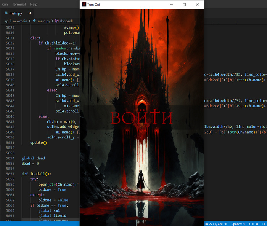Click Spaces: 4 indentation setting

[238, 224]
